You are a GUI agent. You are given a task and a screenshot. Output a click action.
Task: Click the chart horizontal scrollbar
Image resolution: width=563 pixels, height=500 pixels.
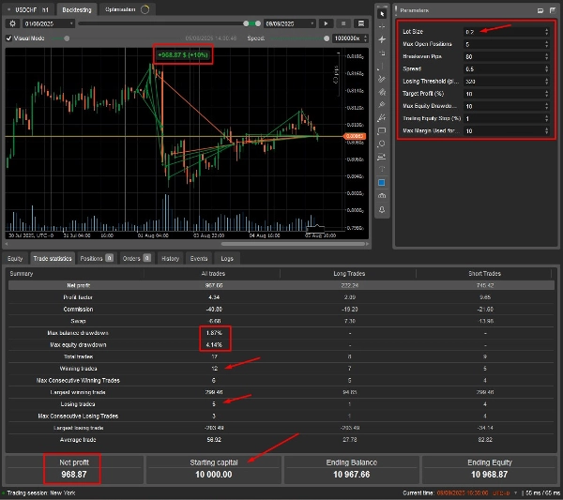[294, 244]
